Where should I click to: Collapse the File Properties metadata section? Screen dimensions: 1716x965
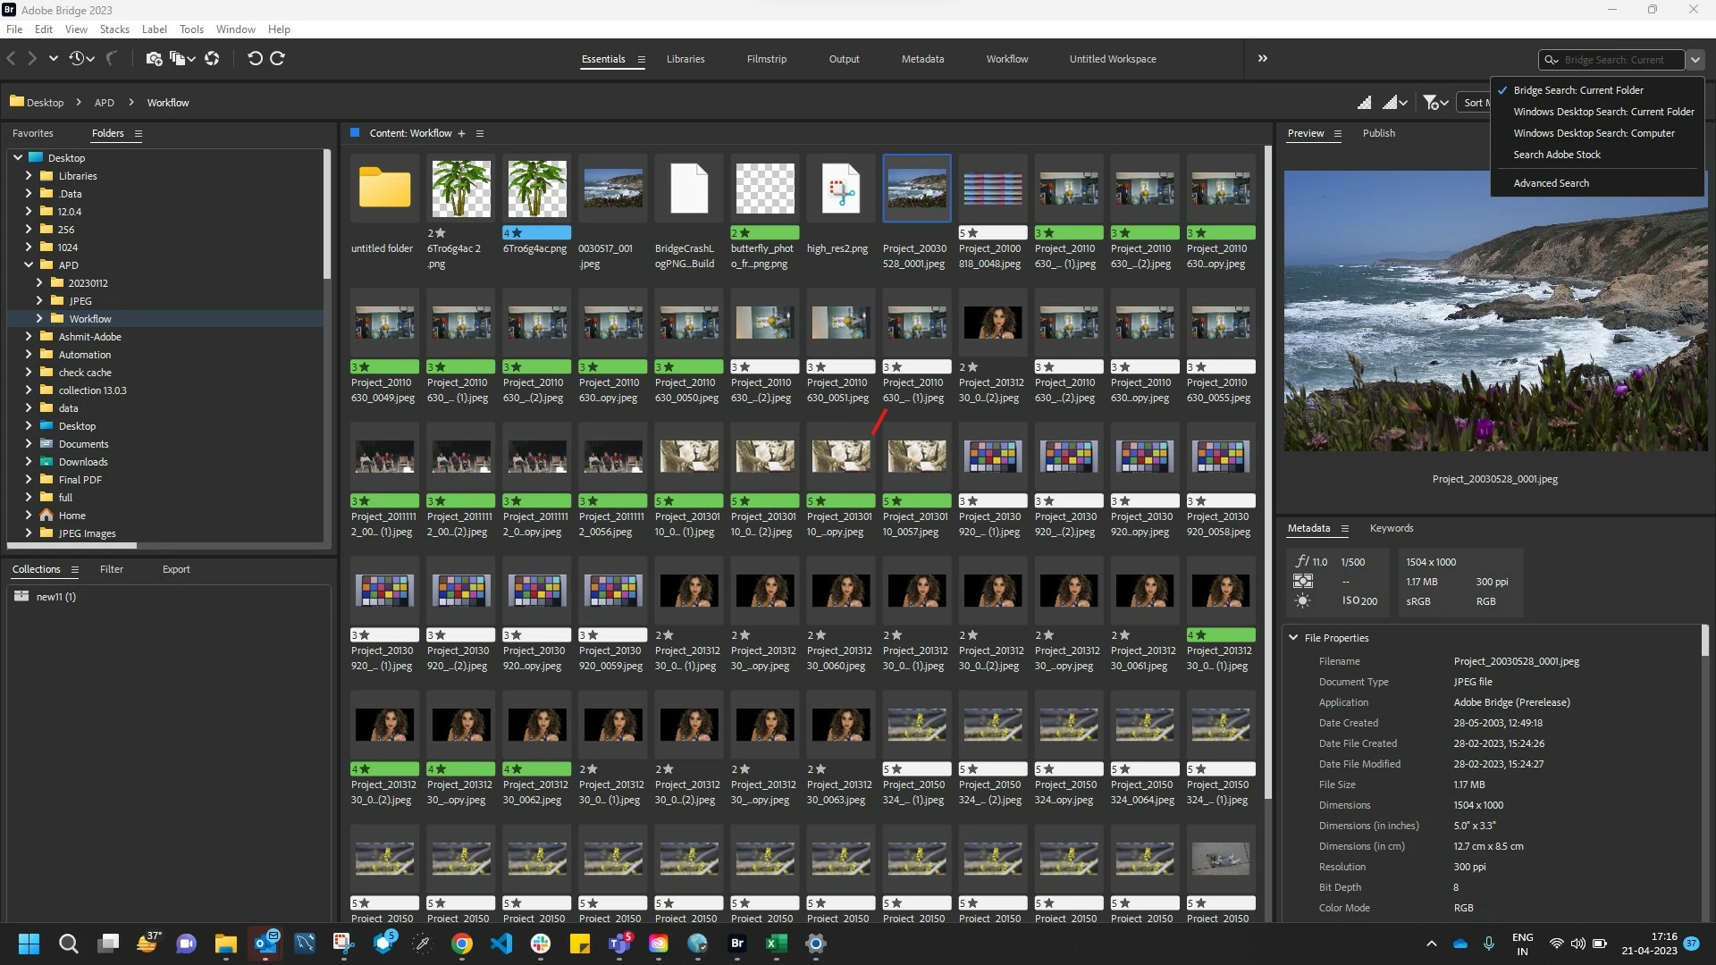(1293, 638)
